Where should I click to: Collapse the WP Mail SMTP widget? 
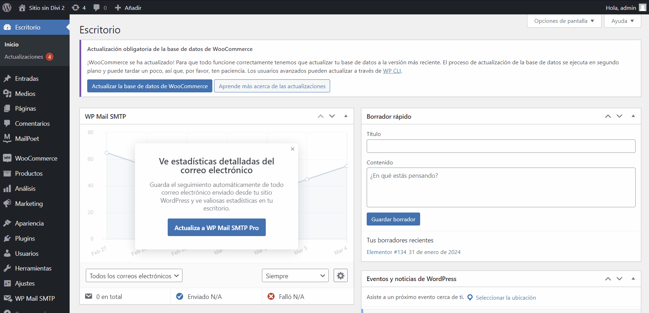[346, 116]
